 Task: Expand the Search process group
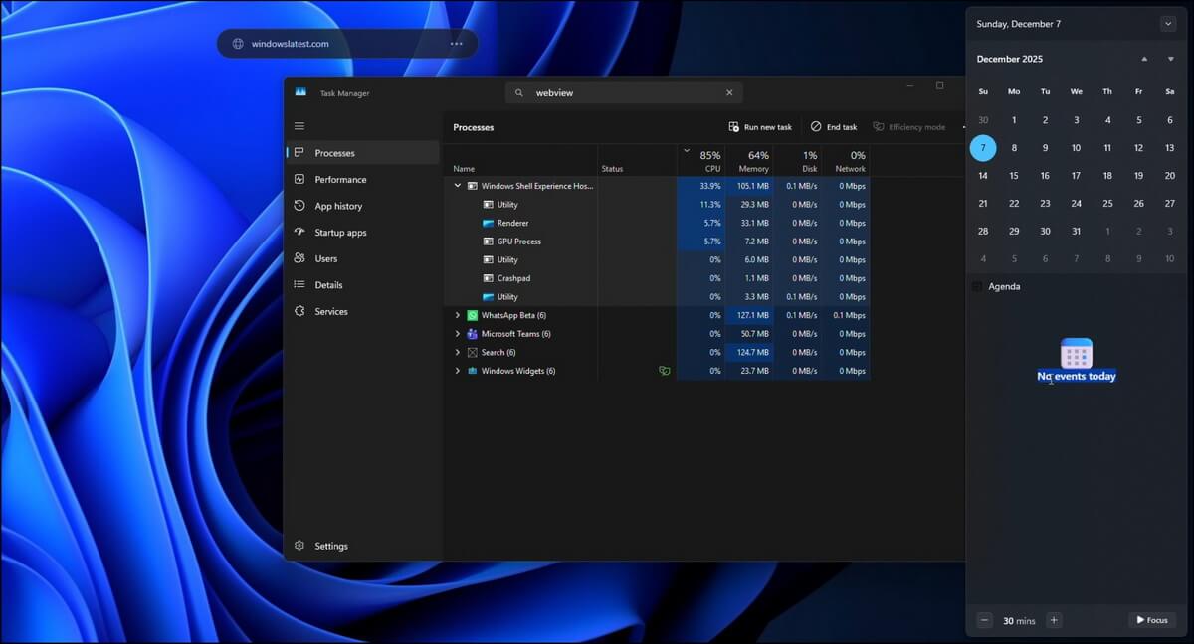point(458,352)
